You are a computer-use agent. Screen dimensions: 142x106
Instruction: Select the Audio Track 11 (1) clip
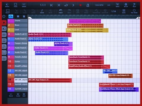coord(50,35)
